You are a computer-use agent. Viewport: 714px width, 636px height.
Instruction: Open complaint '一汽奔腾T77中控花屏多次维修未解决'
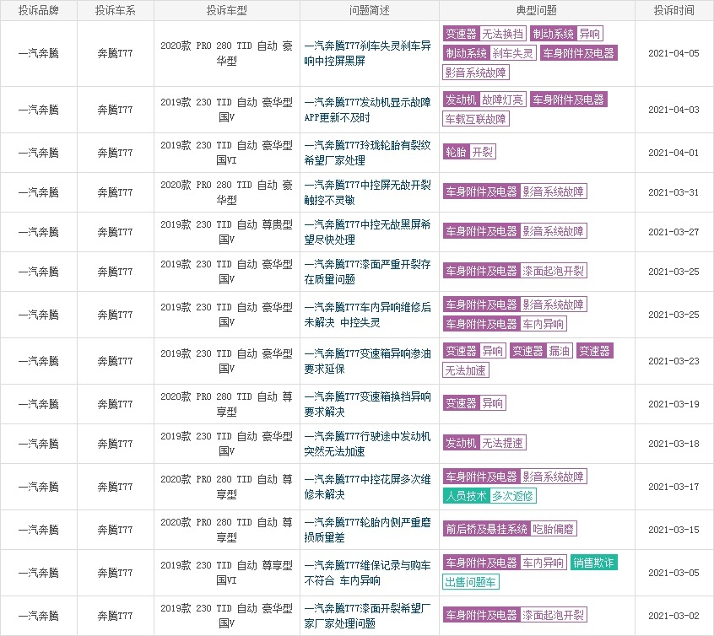(x=367, y=487)
